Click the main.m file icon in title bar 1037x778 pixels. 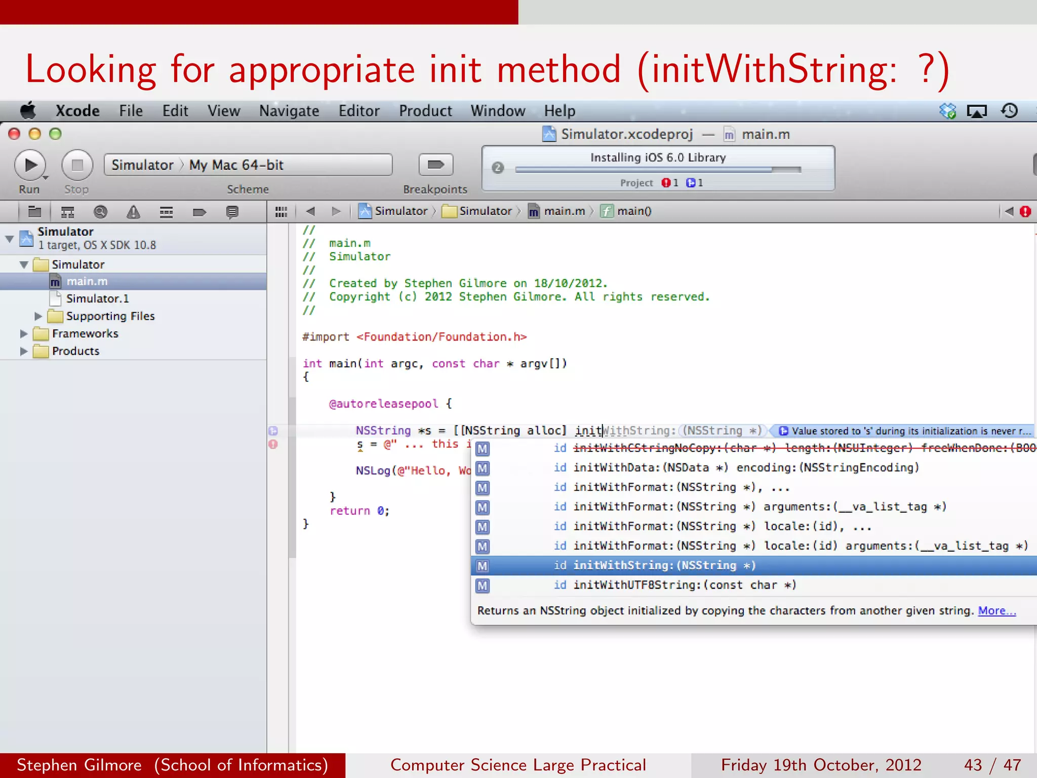tap(729, 135)
